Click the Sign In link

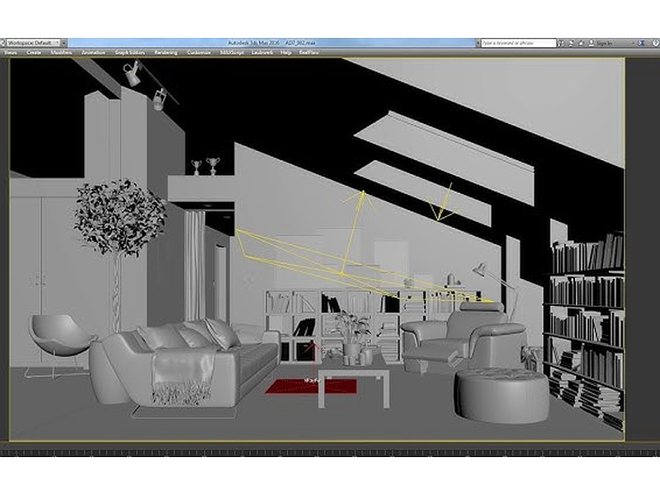click(603, 42)
